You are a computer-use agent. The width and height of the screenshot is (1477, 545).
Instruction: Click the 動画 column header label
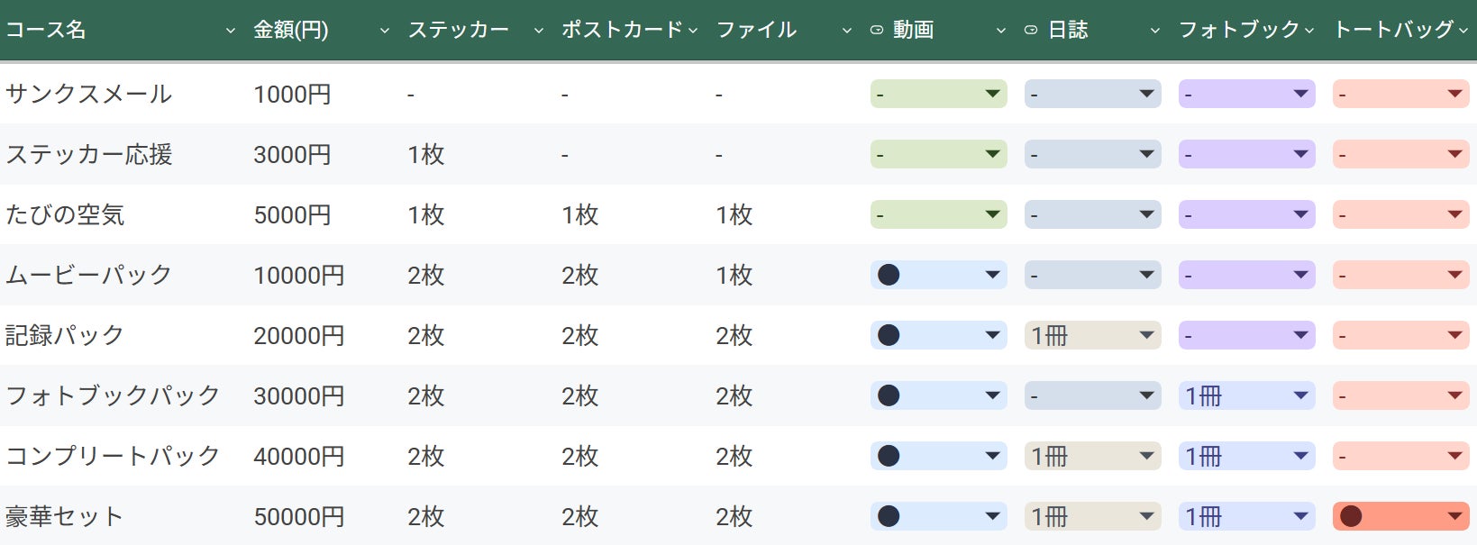[913, 31]
